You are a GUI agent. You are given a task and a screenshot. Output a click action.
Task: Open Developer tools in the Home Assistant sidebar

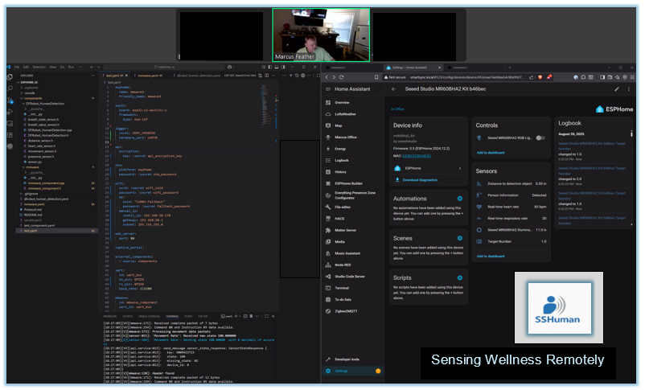pyautogui.click(x=352, y=359)
